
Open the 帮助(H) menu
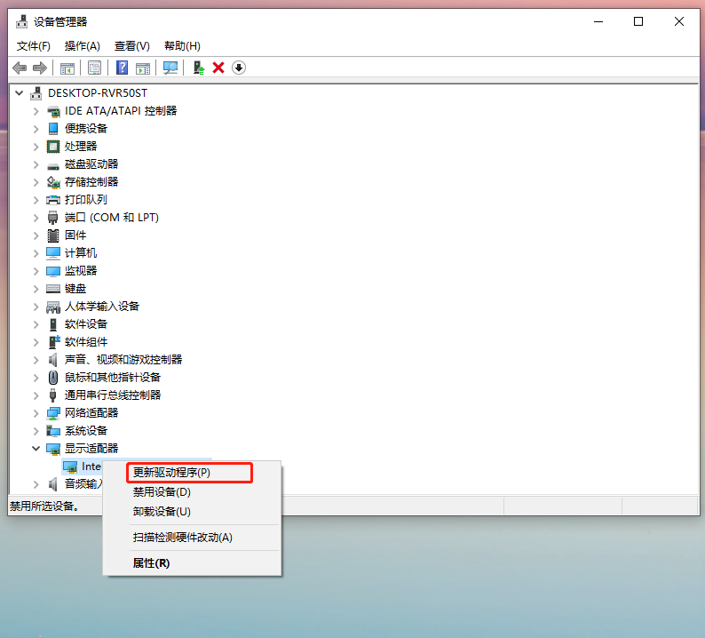pos(182,46)
